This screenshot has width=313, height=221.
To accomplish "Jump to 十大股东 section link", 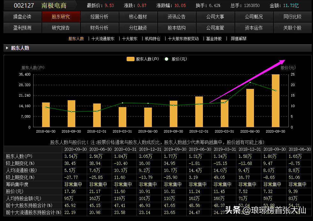I will (x=130, y=39).
